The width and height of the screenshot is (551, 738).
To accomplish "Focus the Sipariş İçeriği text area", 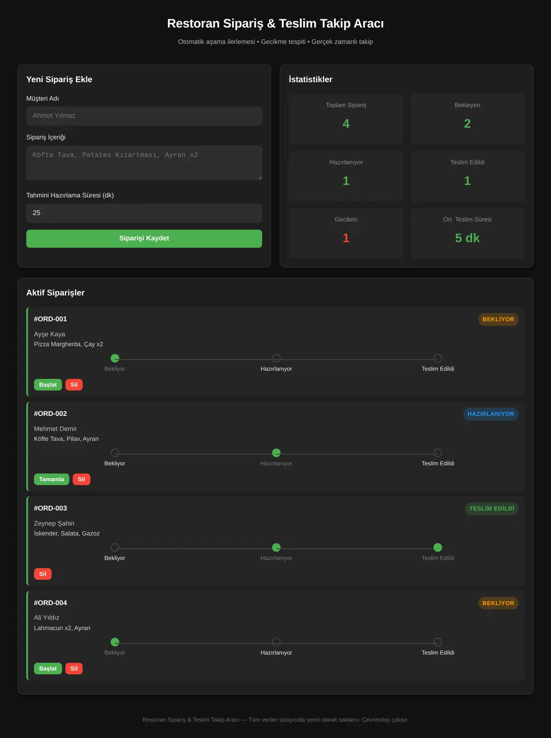I will [144, 163].
